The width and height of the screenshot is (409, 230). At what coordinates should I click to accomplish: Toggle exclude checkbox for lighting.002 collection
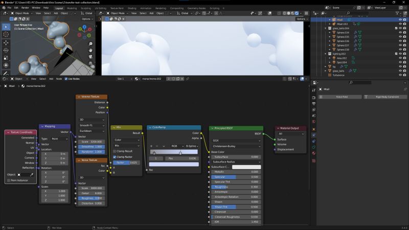coord(396,54)
